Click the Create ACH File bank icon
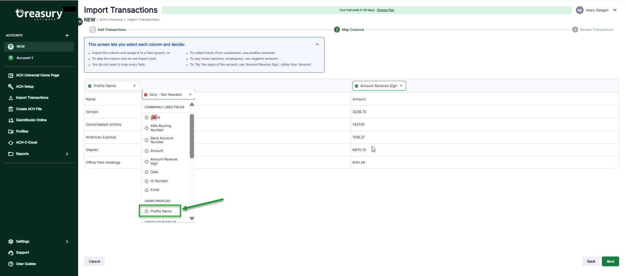The width and height of the screenshot is (625, 276). (11, 109)
